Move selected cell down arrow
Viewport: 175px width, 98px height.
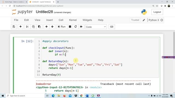click(x=52, y=27)
